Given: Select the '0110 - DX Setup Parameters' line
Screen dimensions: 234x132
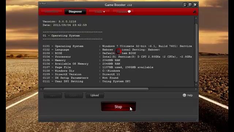Looking at the screenshot, I should [x=80, y=78].
